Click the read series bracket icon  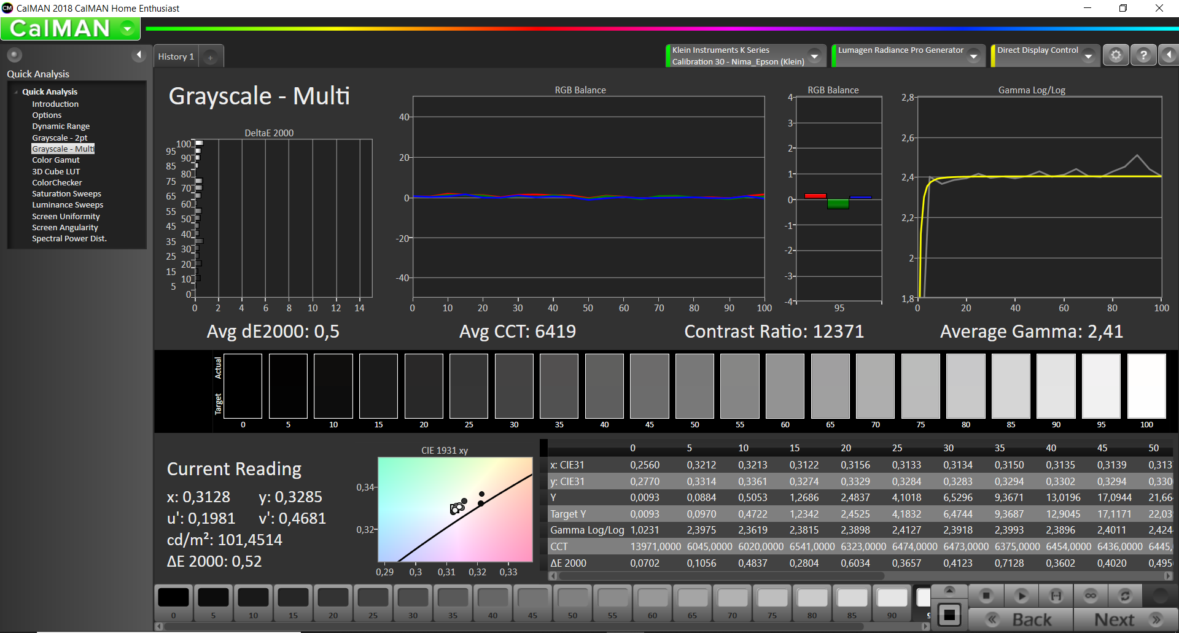(1056, 596)
